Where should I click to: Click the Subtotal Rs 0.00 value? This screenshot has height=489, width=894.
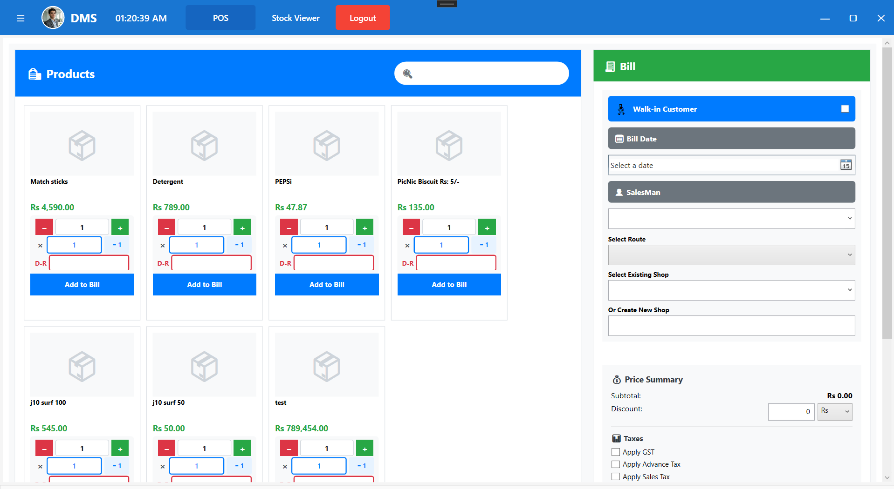tap(839, 396)
